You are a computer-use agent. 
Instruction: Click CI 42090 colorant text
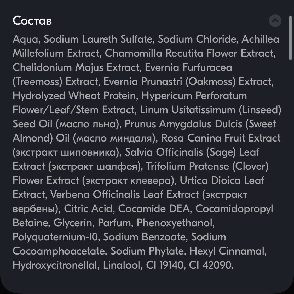[211, 265]
